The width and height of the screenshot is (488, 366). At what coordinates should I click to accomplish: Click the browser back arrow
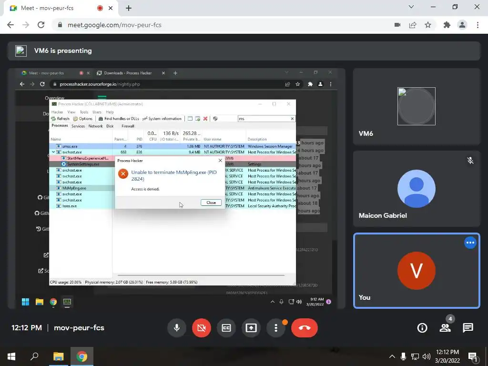10,25
